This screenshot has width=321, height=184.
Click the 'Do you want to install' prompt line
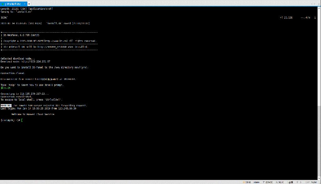45,67
